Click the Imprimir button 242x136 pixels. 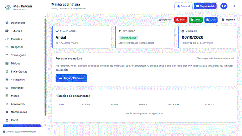[x=228, y=20]
